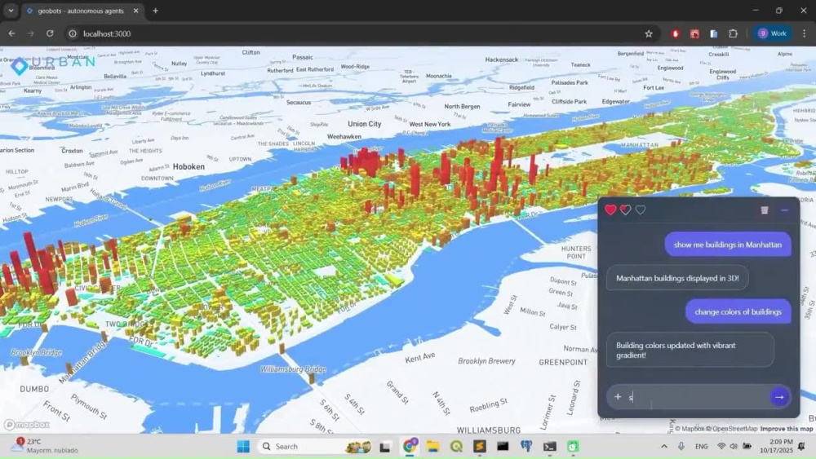Open Sublime Text from the taskbar
The height and width of the screenshot is (459, 816).
[479, 446]
